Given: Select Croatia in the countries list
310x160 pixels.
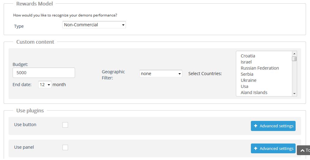Looking at the screenshot, I should 248,56.
